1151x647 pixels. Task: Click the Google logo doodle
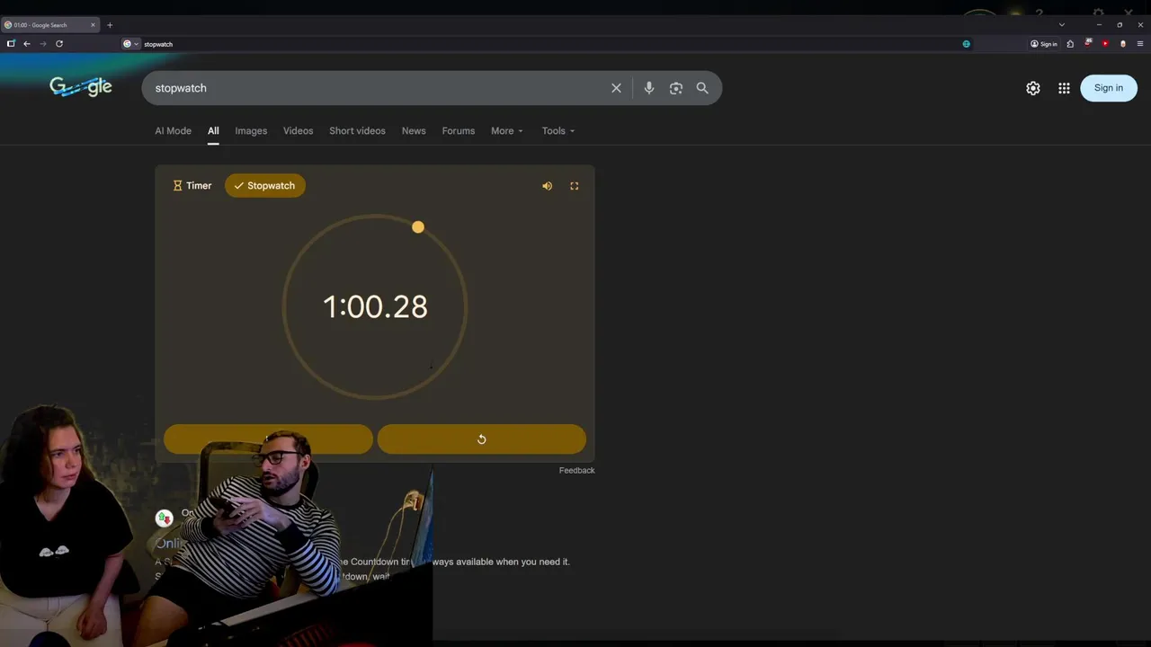pos(81,86)
